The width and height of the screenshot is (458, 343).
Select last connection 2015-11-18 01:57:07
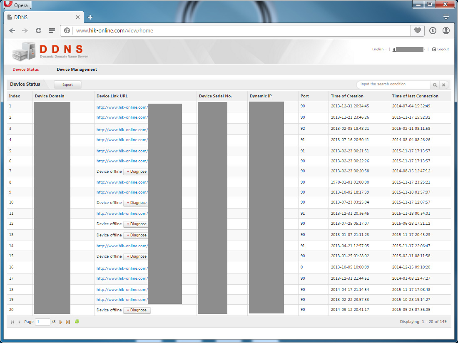coord(411,192)
